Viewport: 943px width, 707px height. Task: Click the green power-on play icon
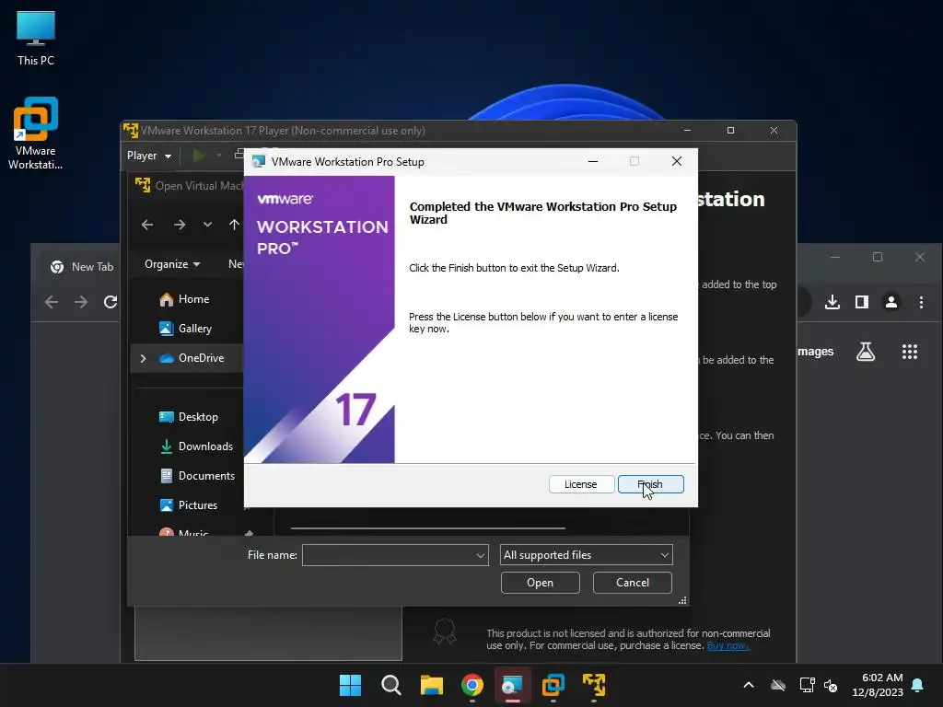click(199, 156)
